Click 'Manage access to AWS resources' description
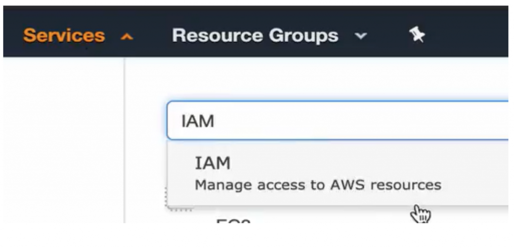This screenshot has height=248, width=514. click(x=317, y=185)
